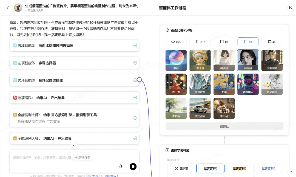Pick the 赛博朋克 style thumbnail
This screenshot has width=296, height=177.
coord(248,85)
